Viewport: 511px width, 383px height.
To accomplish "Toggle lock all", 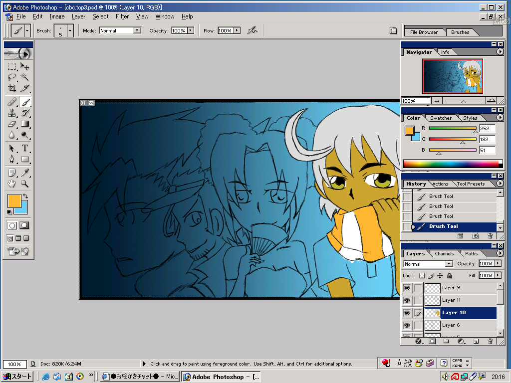I will [449, 275].
